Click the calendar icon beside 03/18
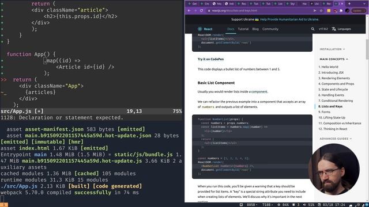 click(x=319, y=205)
